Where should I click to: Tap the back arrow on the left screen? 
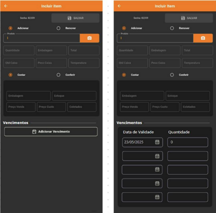[x=6, y=6]
